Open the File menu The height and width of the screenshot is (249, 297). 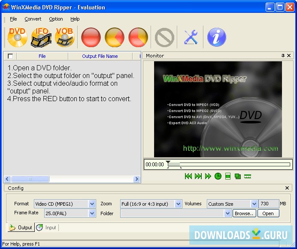[x=13, y=19]
